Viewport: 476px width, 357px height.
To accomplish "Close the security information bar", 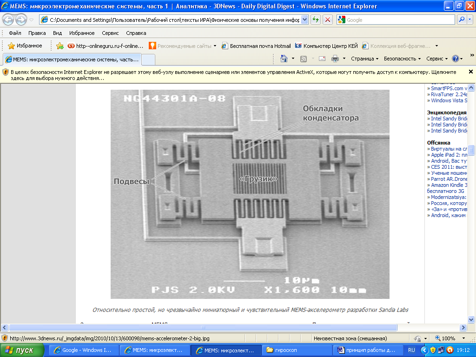I will coord(470,72).
